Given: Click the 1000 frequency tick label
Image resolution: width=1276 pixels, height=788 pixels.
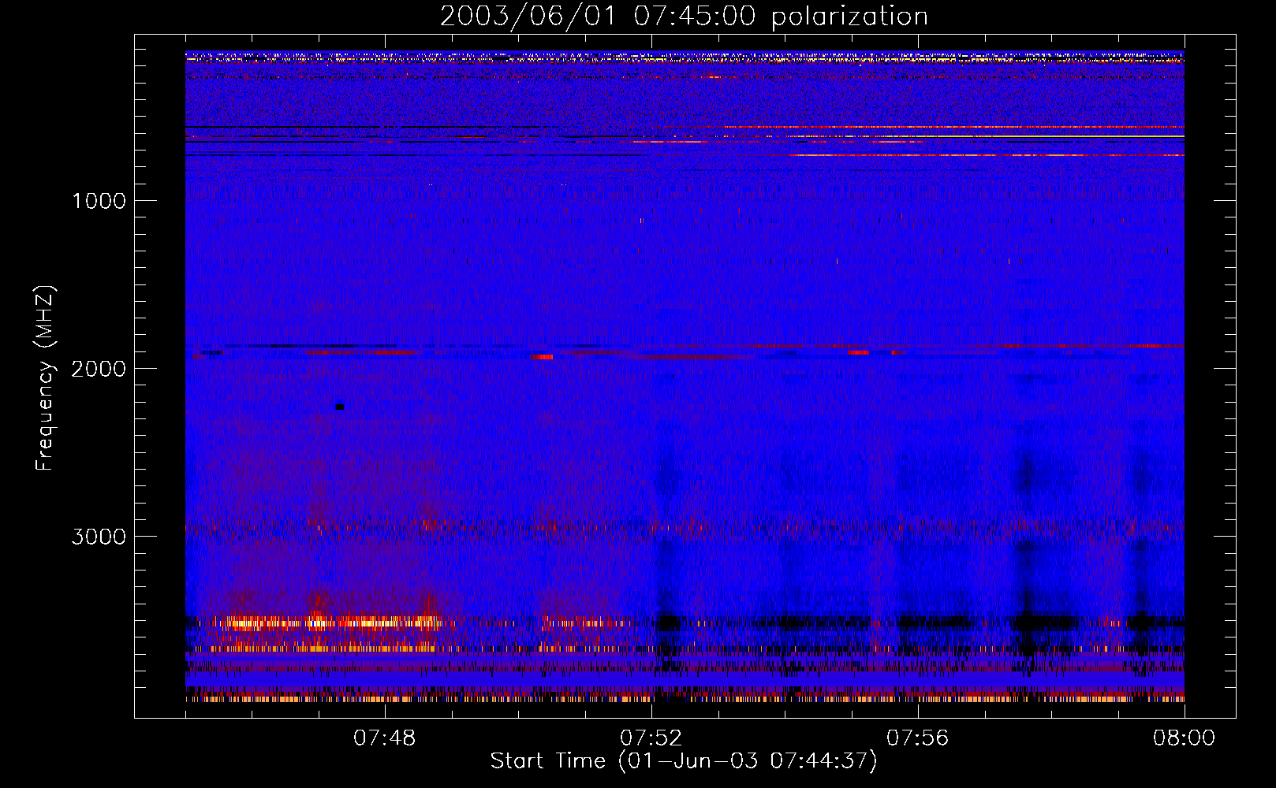Looking at the screenshot, I should click(x=99, y=201).
